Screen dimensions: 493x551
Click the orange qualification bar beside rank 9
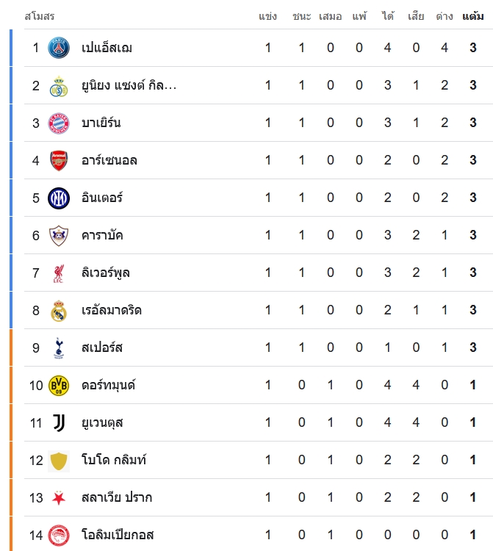click(x=11, y=347)
